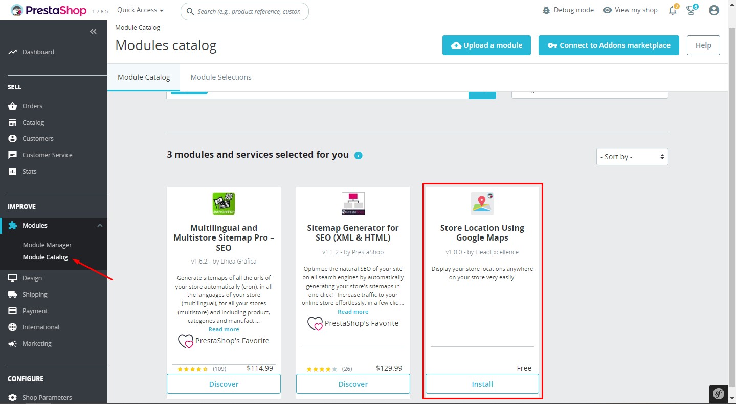Viewport: 736px width, 404px height.
Task: Open the Orders menu item
Action: click(x=32, y=106)
